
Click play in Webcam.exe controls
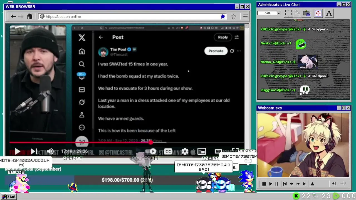tap(271, 184)
